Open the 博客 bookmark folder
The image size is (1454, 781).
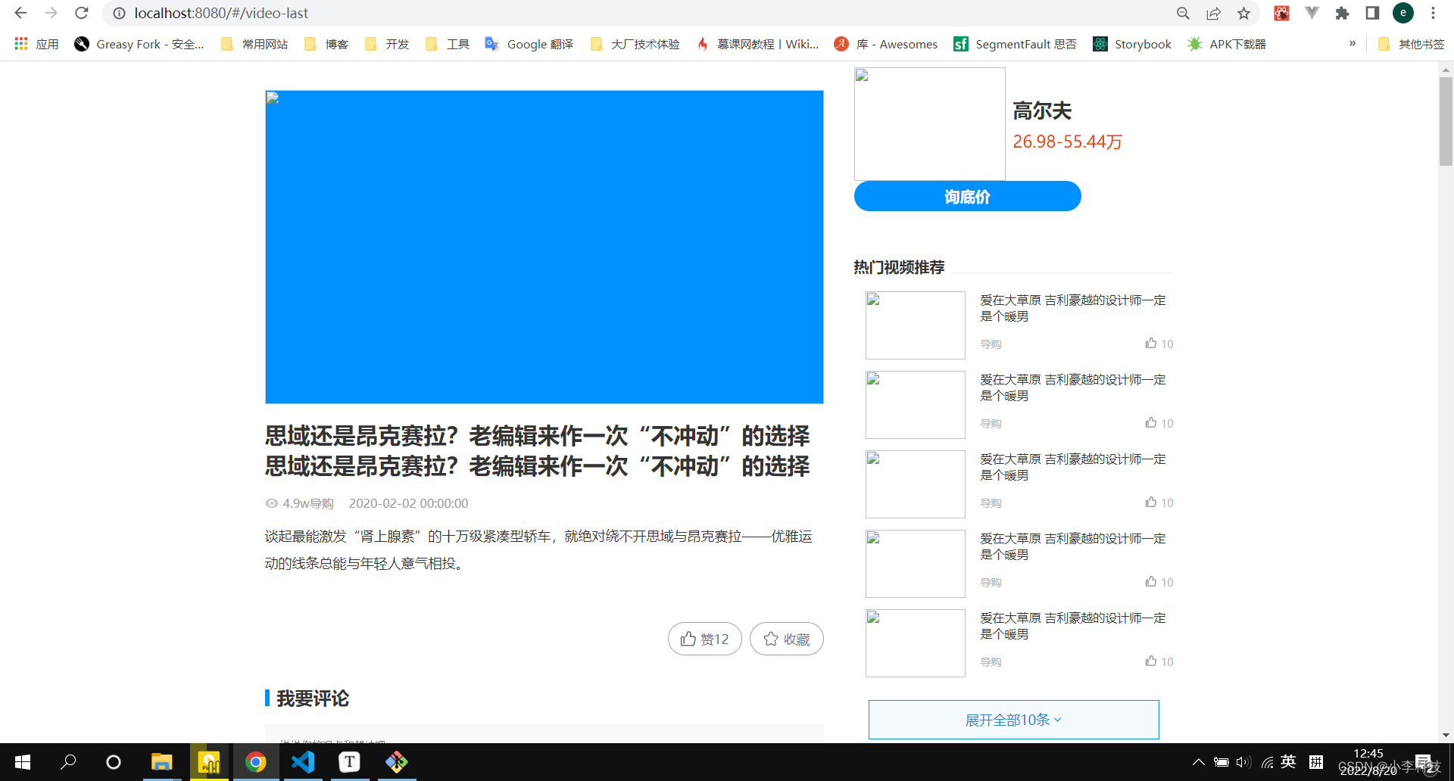(x=326, y=44)
